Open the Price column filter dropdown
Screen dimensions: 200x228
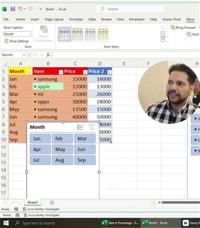pyautogui.click(x=85, y=72)
